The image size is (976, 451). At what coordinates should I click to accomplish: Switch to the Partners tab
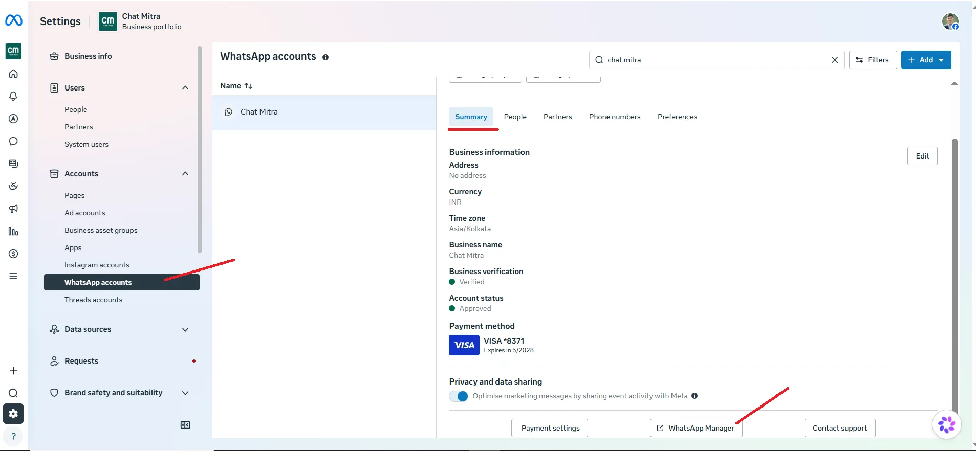557,117
